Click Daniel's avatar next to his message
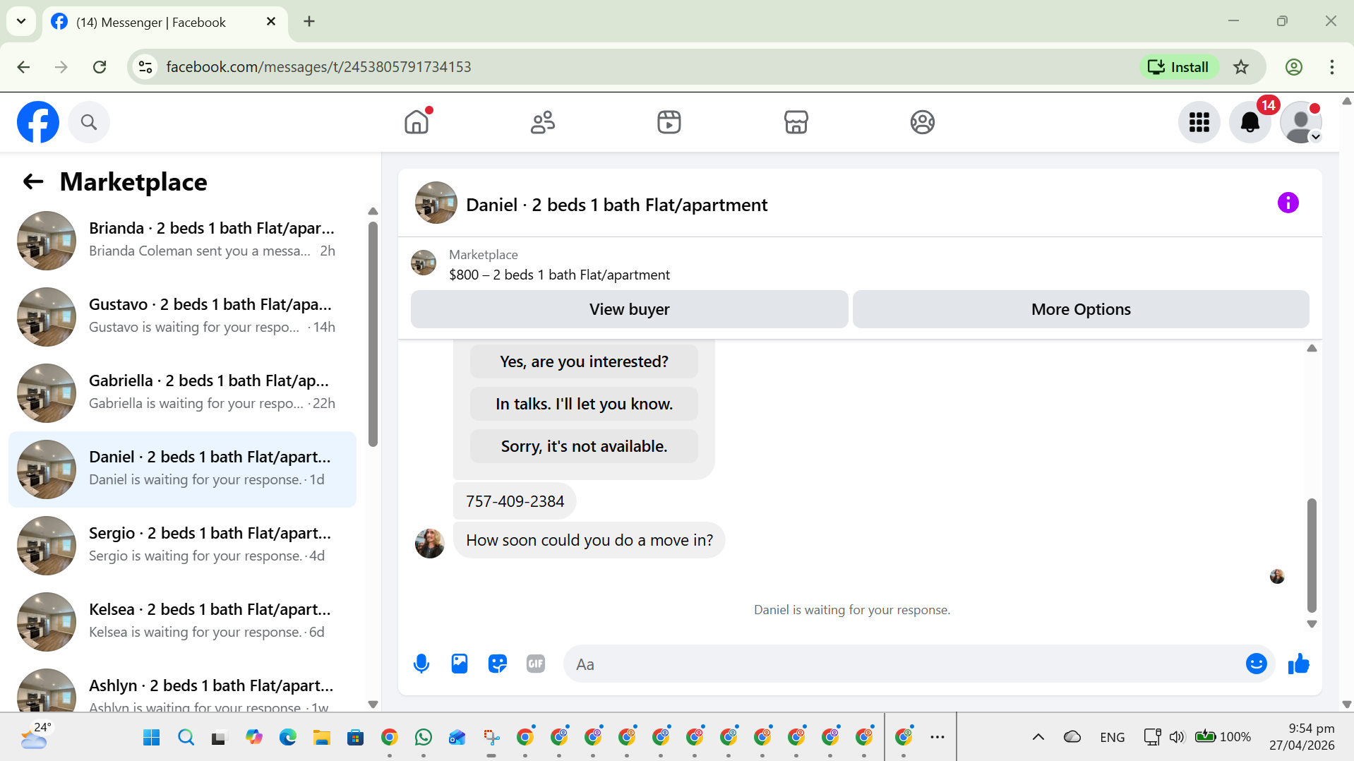Viewport: 1354px width, 761px height. click(429, 543)
